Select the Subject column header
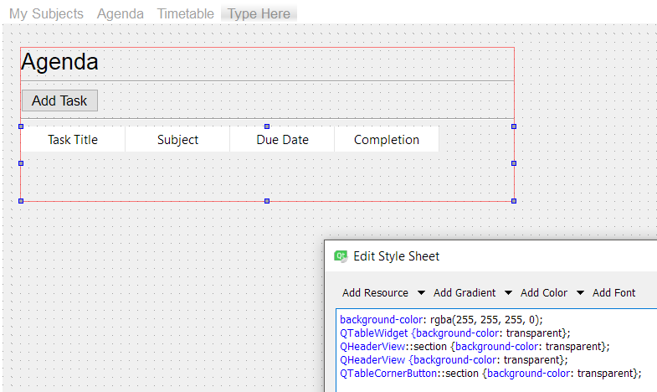 click(177, 140)
